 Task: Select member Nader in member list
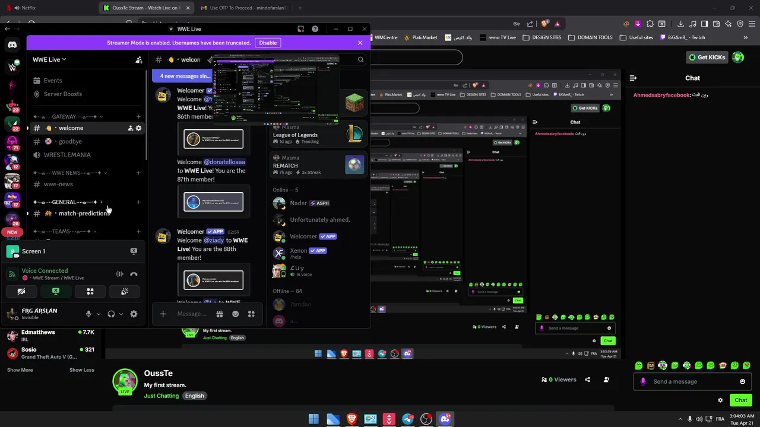coord(318,203)
